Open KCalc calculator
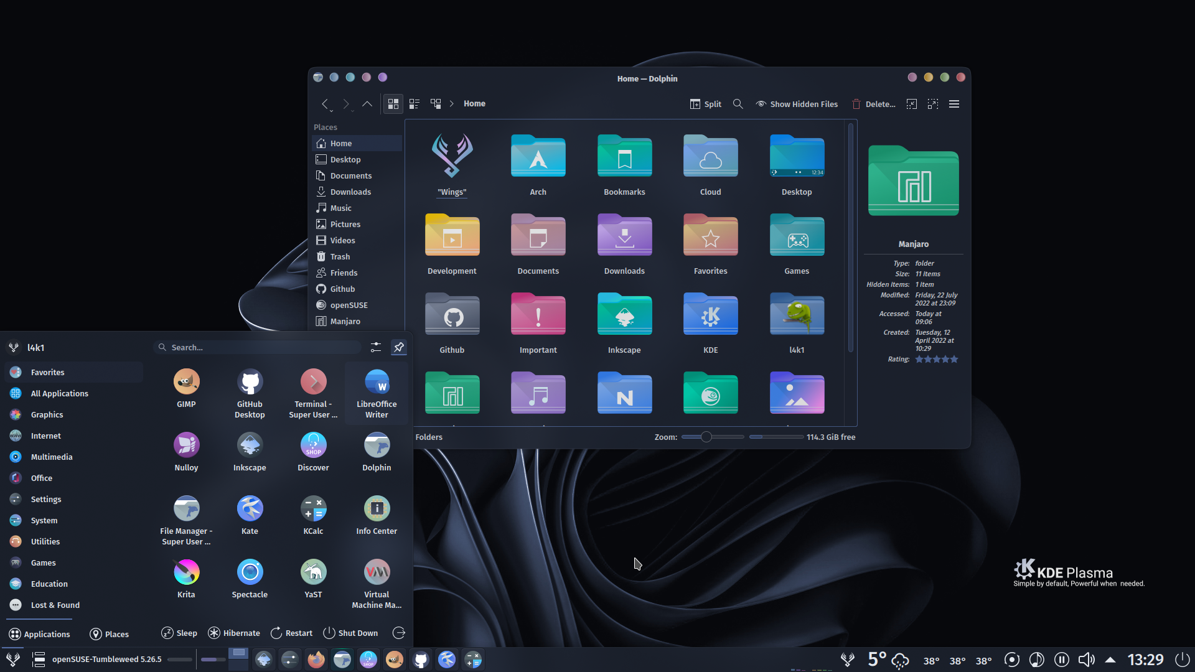This screenshot has height=672, width=1195. pos(313,516)
